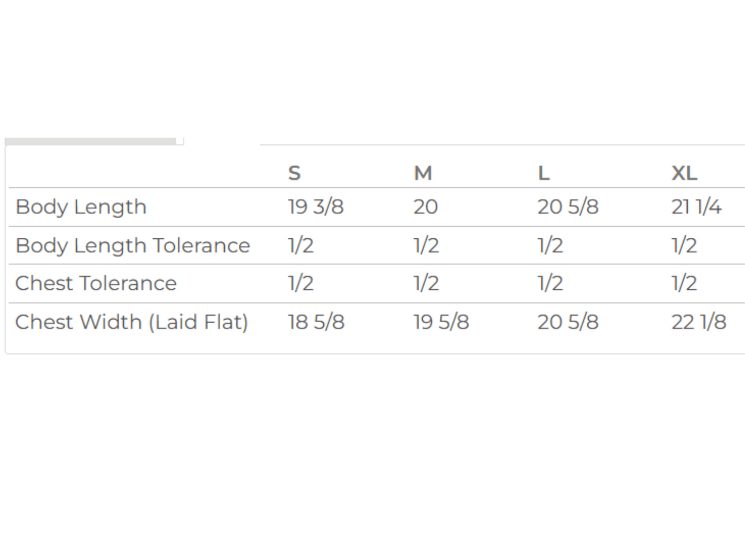
Task: Click the M column Chest Tolerance 1/2
Action: point(426,283)
